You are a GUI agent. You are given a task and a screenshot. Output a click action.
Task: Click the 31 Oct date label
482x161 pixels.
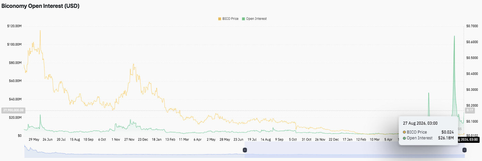coord(306,140)
